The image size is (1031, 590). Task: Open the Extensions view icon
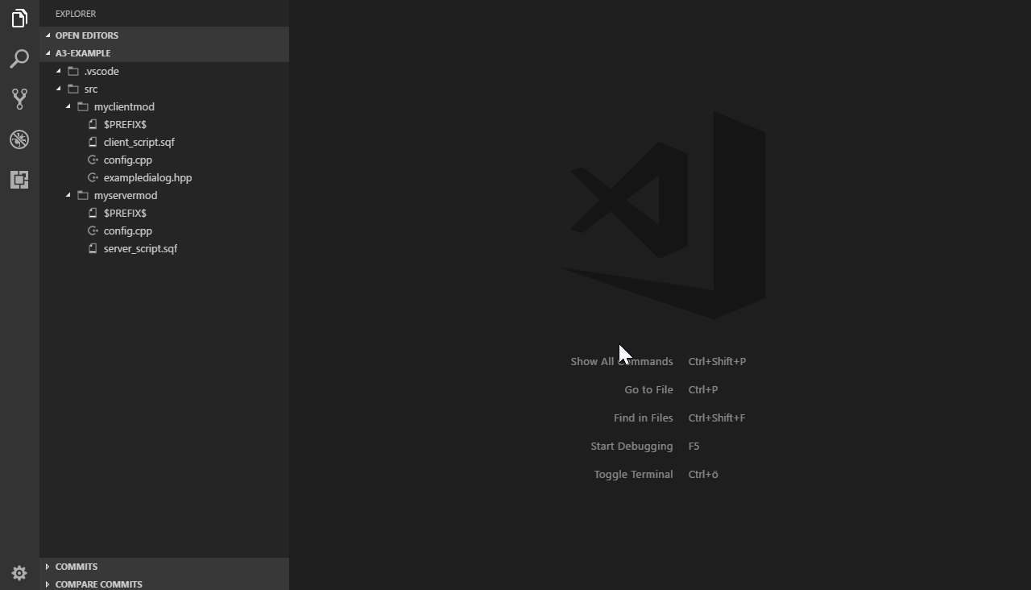tap(19, 179)
